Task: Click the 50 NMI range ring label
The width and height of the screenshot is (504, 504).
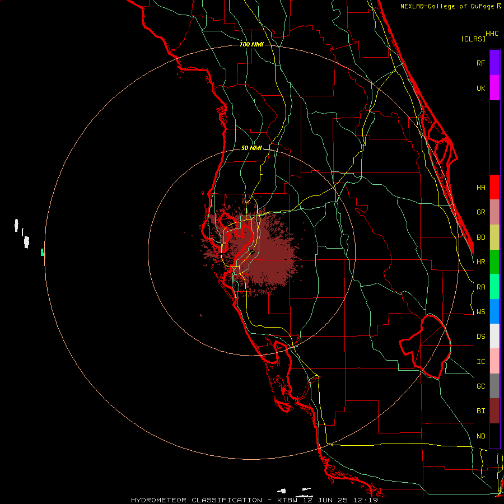Action: coord(251,148)
